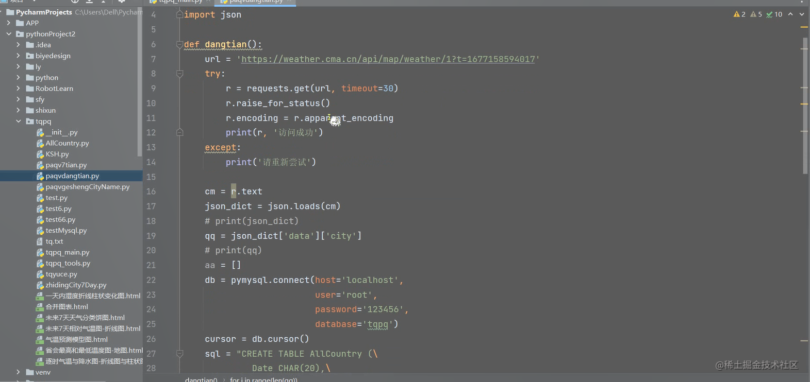The height and width of the screenshot is (382, 810).
Task: Expand the python folder
Action: pos(19,78)
